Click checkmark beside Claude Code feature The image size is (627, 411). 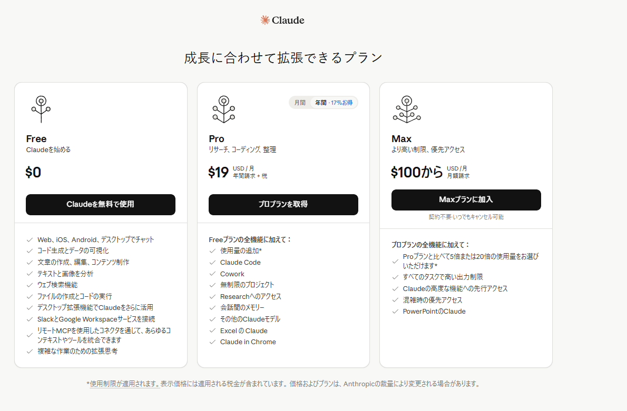(x=212, y=263)
